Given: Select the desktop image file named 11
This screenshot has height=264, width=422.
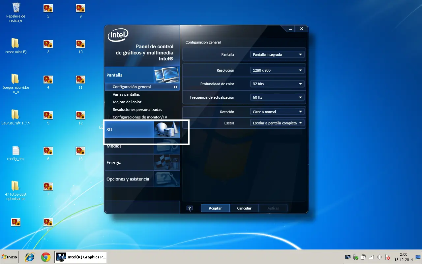Looking at the screenshot, I should [80, 82].
